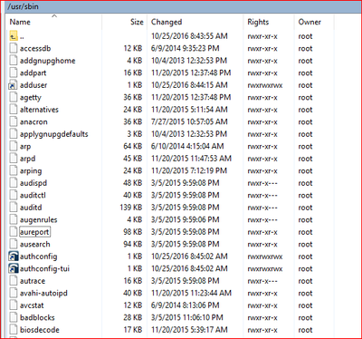The image size is (362, 339).
Task: Select the accessdb file icon
Action: tap(14, 48)
